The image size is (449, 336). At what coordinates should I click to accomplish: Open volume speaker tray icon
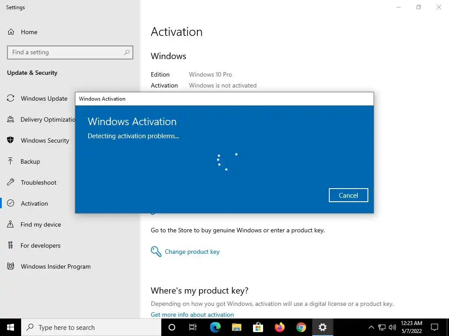coord(392,327)
